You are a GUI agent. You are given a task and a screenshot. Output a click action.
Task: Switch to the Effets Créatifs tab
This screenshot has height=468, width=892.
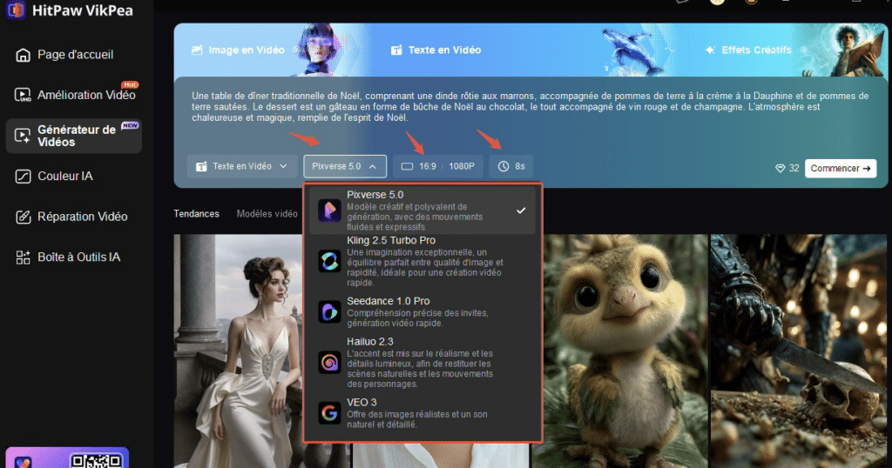(x=747, y=50)
